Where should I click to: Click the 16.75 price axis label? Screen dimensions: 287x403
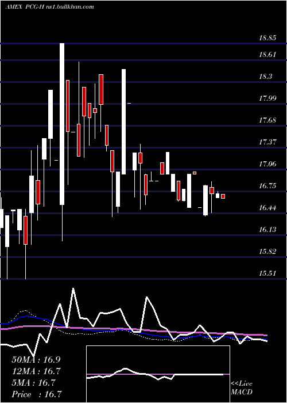267,185
